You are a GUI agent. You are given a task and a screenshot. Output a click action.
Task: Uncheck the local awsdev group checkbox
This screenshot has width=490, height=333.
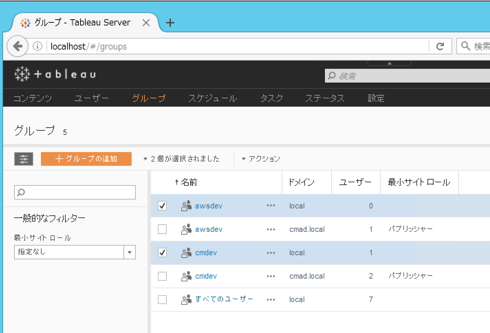coord(162,206)
